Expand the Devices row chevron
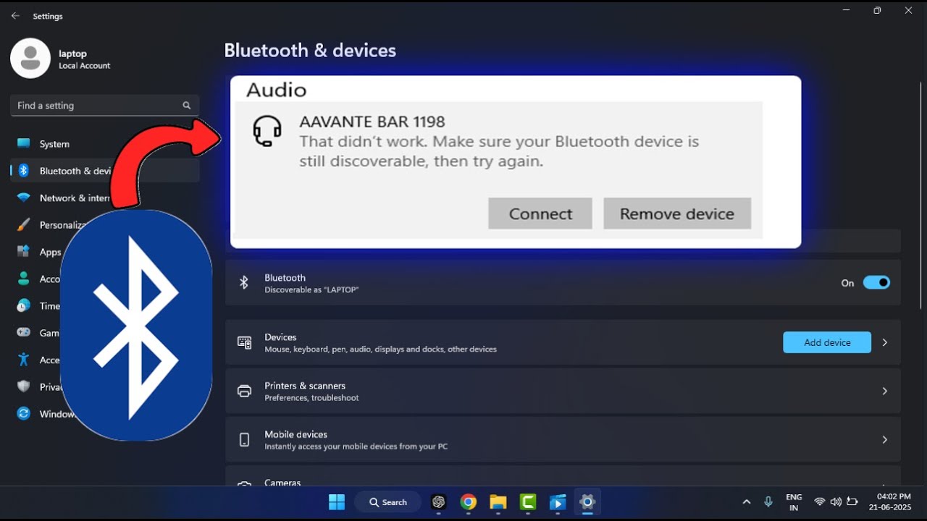Viewport: 927px width, 521px height. [x=884, y=342]
